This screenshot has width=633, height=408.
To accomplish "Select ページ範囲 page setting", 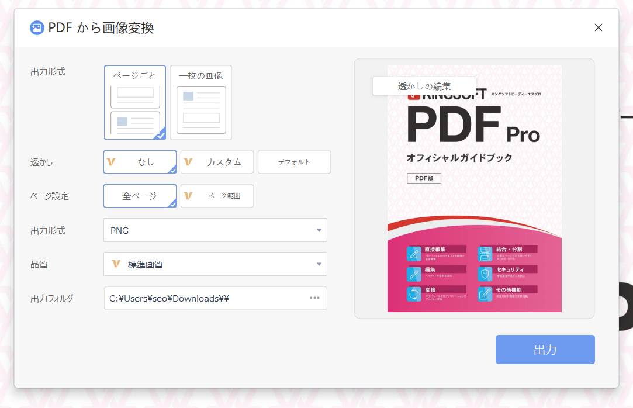I will [x=217, y=196].
